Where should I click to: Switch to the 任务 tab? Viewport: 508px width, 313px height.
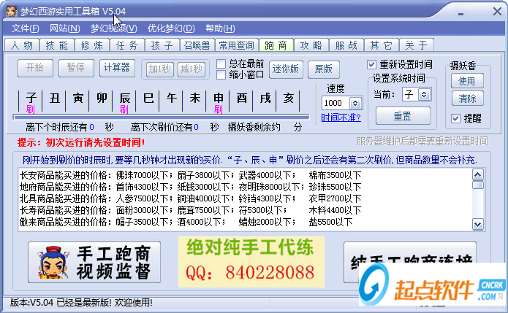(127, 45)
